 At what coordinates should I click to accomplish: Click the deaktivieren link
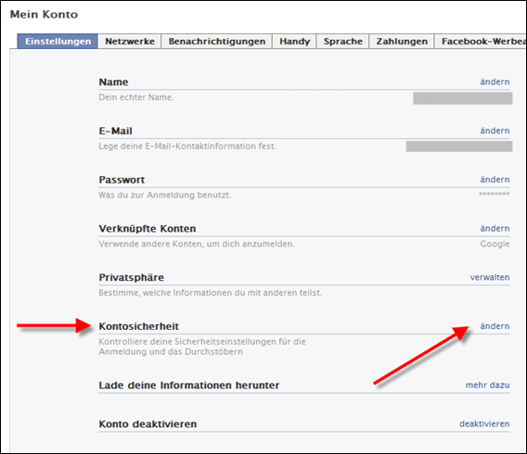pos(484,423)
